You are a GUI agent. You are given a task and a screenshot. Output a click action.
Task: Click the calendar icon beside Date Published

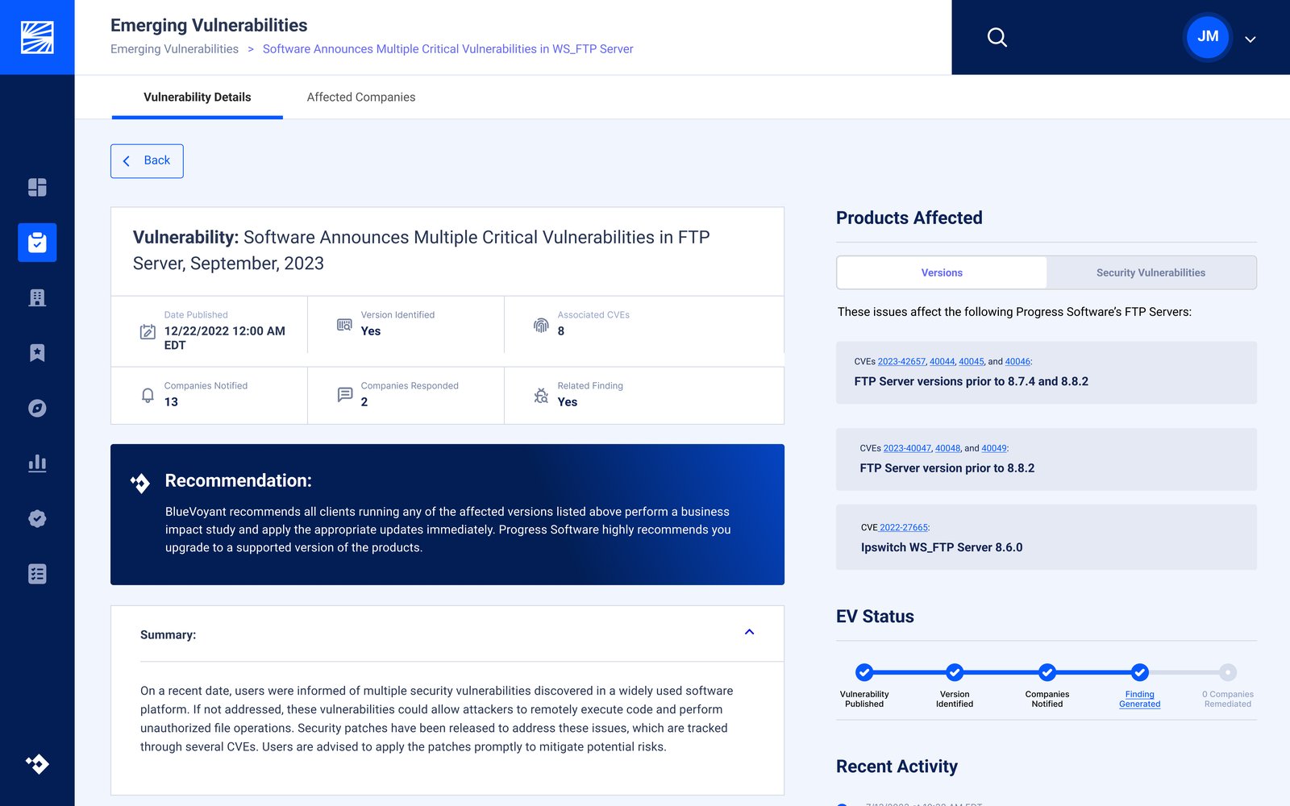[x=148, y=331]
